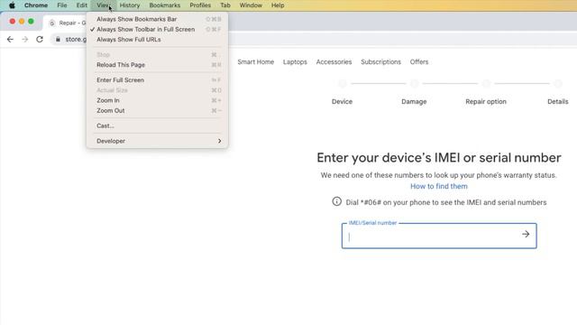
Task: Open the Tab menu
Action: pos(225,5)
